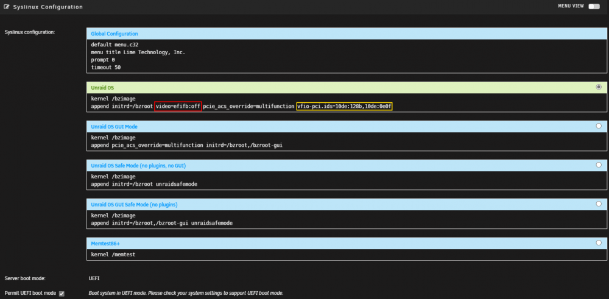Select the Unraid OS boot option radio
Image resolution: width=609 pixels, height=299 pixels.
599,87
